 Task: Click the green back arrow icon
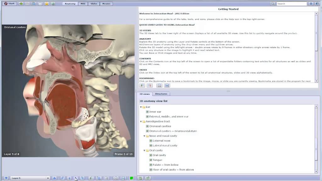[x=21, y=4]
